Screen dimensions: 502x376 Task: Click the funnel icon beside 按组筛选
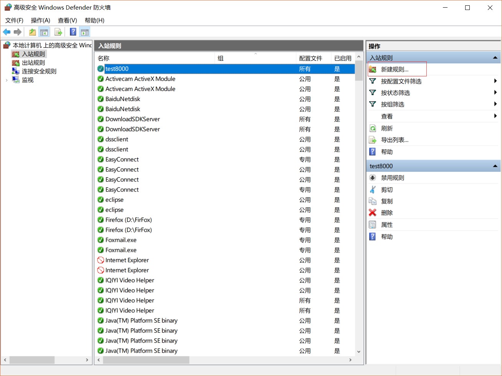pyautogui.click(x=372, y=104)
